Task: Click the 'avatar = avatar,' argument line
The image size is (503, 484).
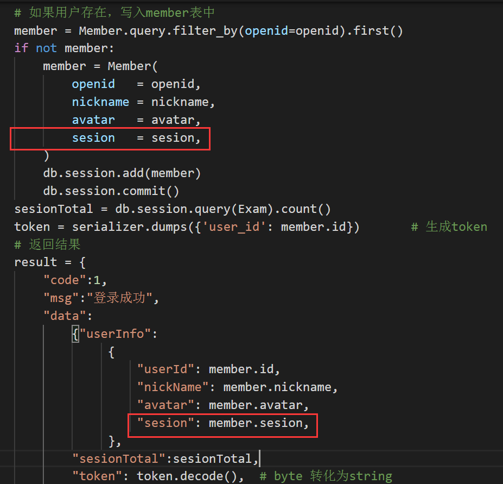Action: pyautogui.click(x=136, y=120)
